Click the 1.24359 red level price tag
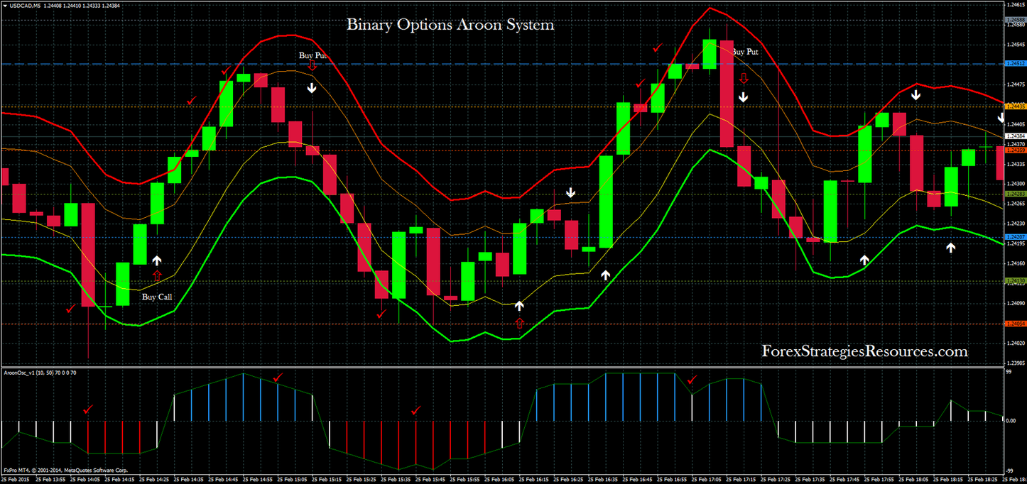This screenshot has height=484, width=1027. pyautogui.click(x=1016, y=150)
